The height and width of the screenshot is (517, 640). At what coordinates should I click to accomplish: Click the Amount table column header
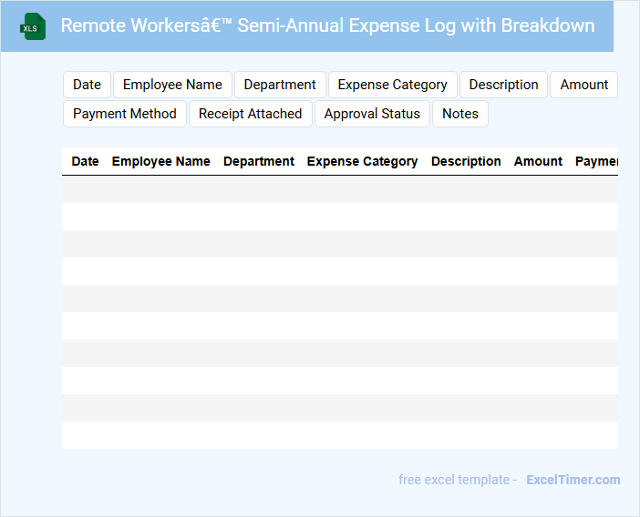point(538,161)
